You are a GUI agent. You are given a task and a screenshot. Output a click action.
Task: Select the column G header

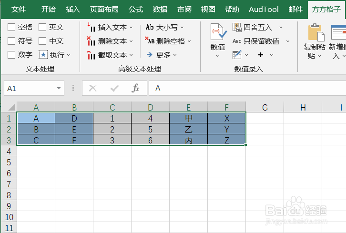pos(265,107)
